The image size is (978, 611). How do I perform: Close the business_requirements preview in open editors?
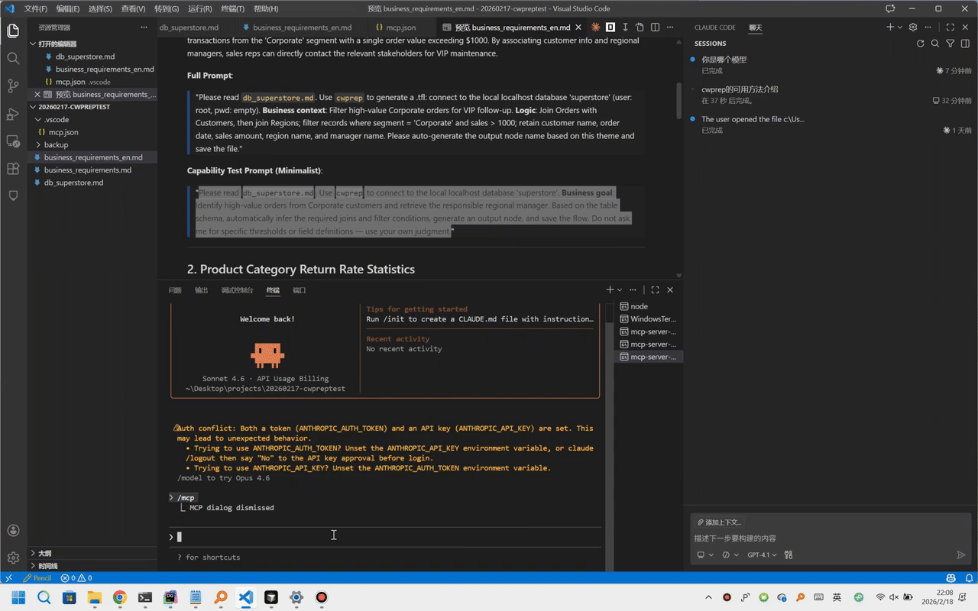click(37, 94)
